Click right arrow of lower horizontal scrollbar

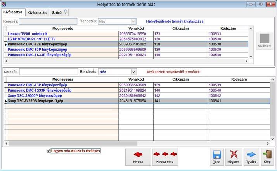[x=268, y=143]
